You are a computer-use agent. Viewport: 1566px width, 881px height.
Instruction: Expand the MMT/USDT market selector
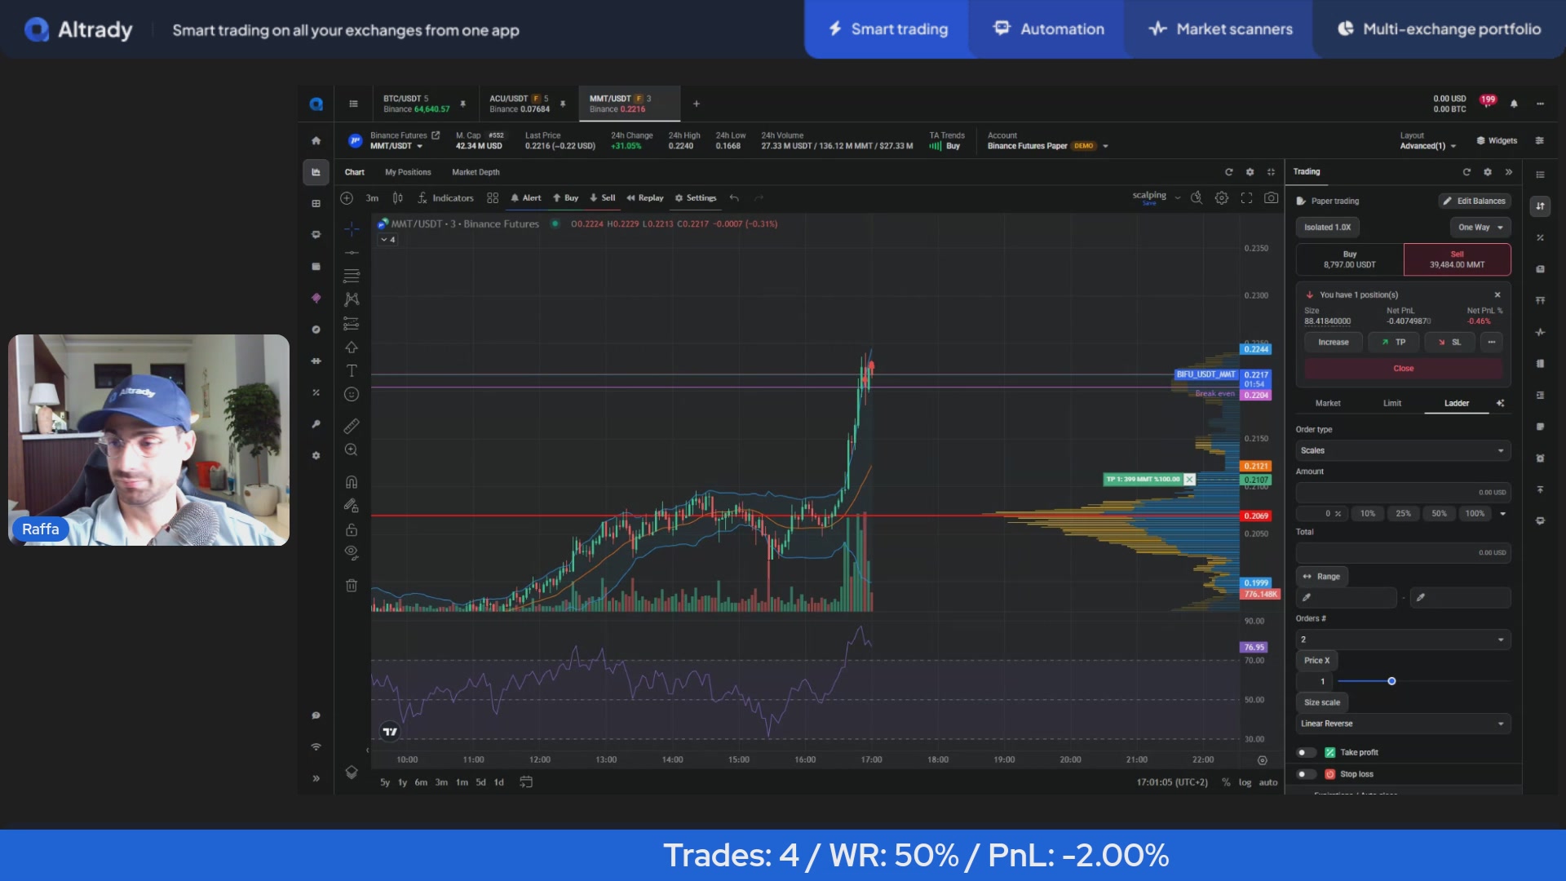[x=397, y=146]
